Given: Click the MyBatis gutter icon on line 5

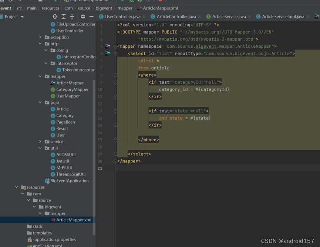Looking at the screenshot, I should pos(108,53).
